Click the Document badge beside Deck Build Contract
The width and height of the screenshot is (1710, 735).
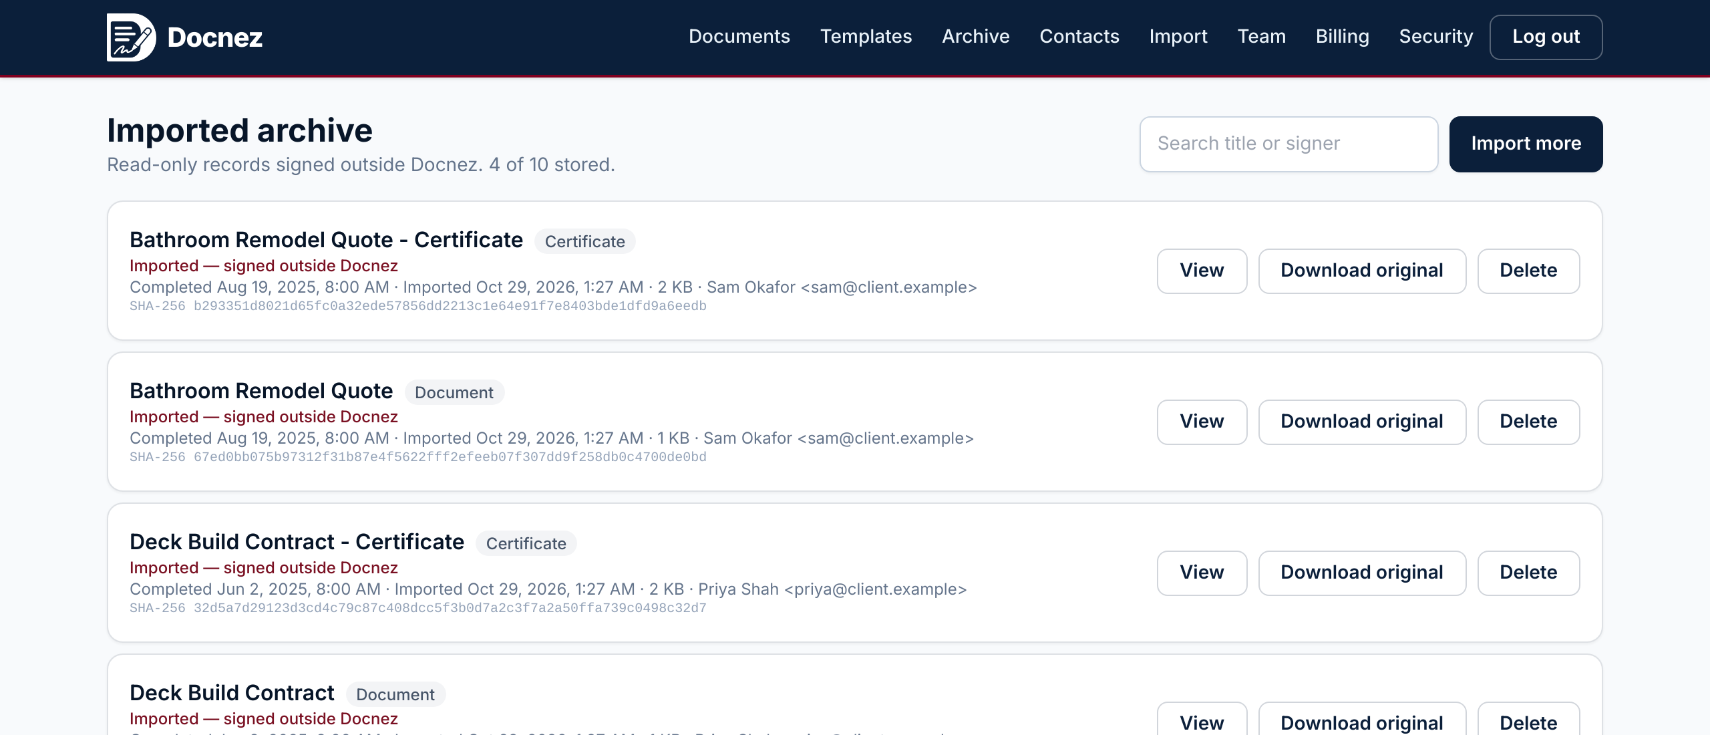(x=395, y=694)
